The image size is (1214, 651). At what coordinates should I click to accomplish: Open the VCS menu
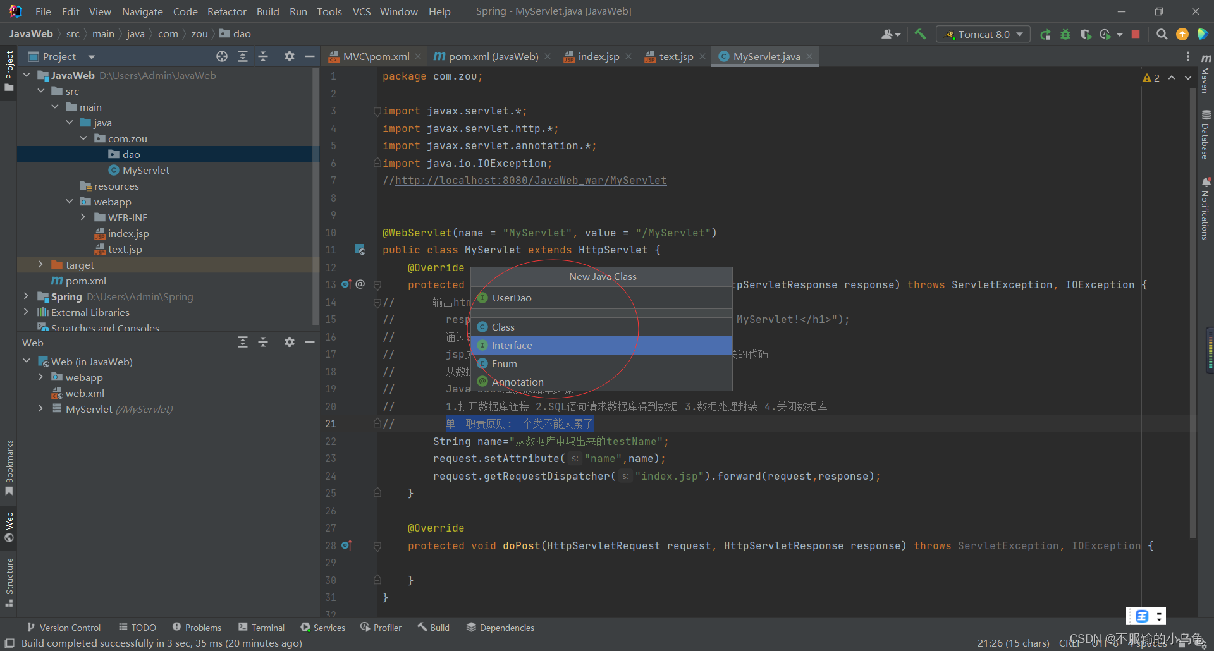pyautogui.click(x=362, y=11)
